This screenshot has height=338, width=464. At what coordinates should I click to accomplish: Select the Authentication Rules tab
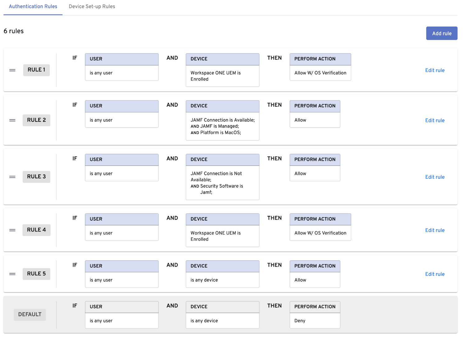coord(33,7)
